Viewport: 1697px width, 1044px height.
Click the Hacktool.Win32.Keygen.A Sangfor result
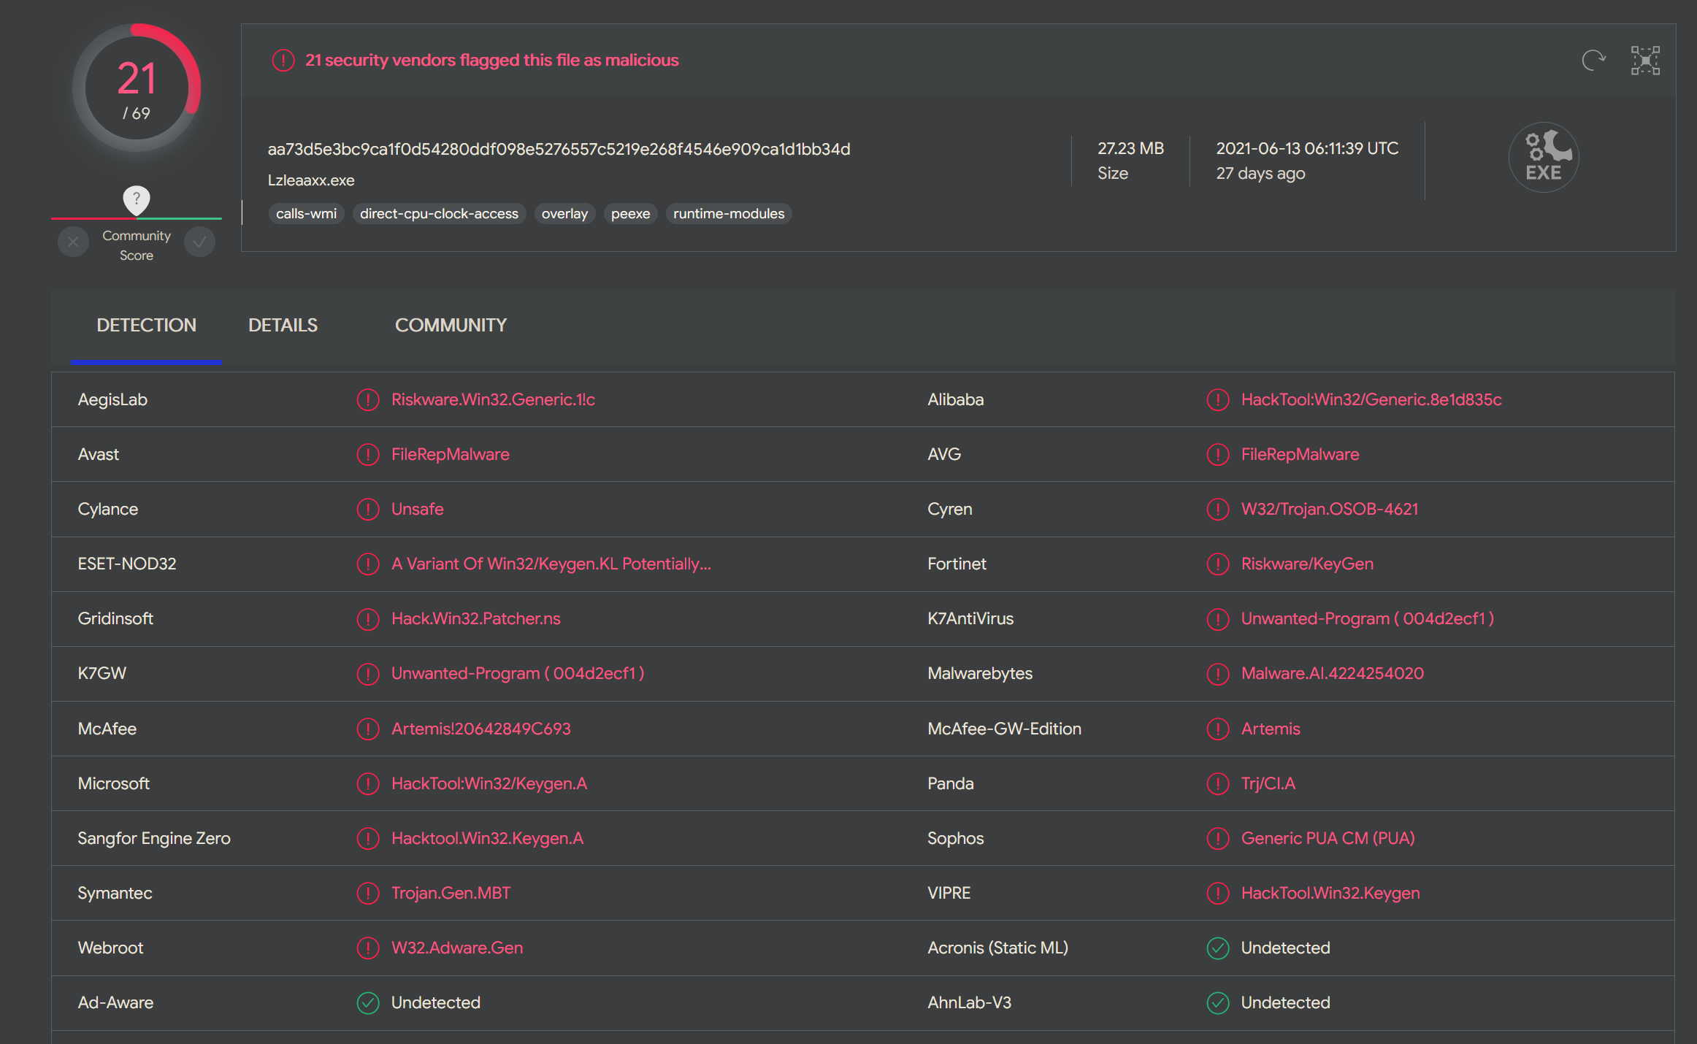click(x=488, y=838)
